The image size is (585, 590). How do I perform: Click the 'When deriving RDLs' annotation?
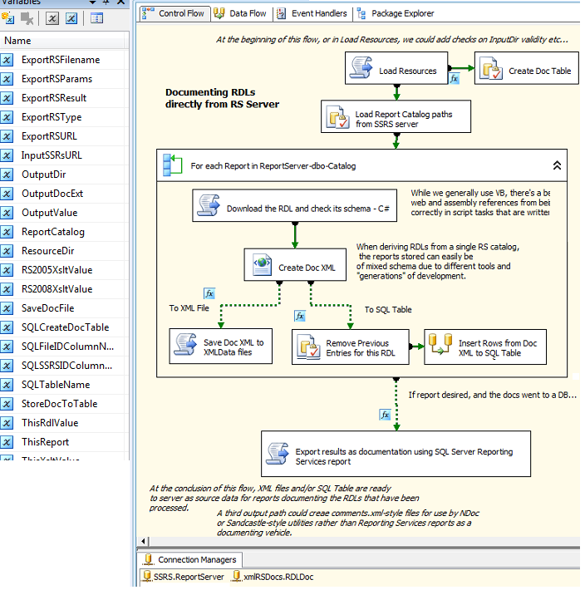click(438, 261)
